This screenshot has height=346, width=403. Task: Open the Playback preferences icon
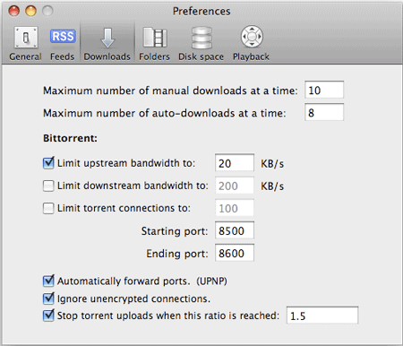coord(252,37)
